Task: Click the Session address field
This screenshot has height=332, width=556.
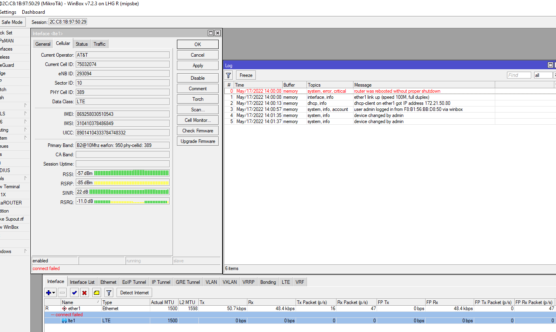Action: click(68, 22)
